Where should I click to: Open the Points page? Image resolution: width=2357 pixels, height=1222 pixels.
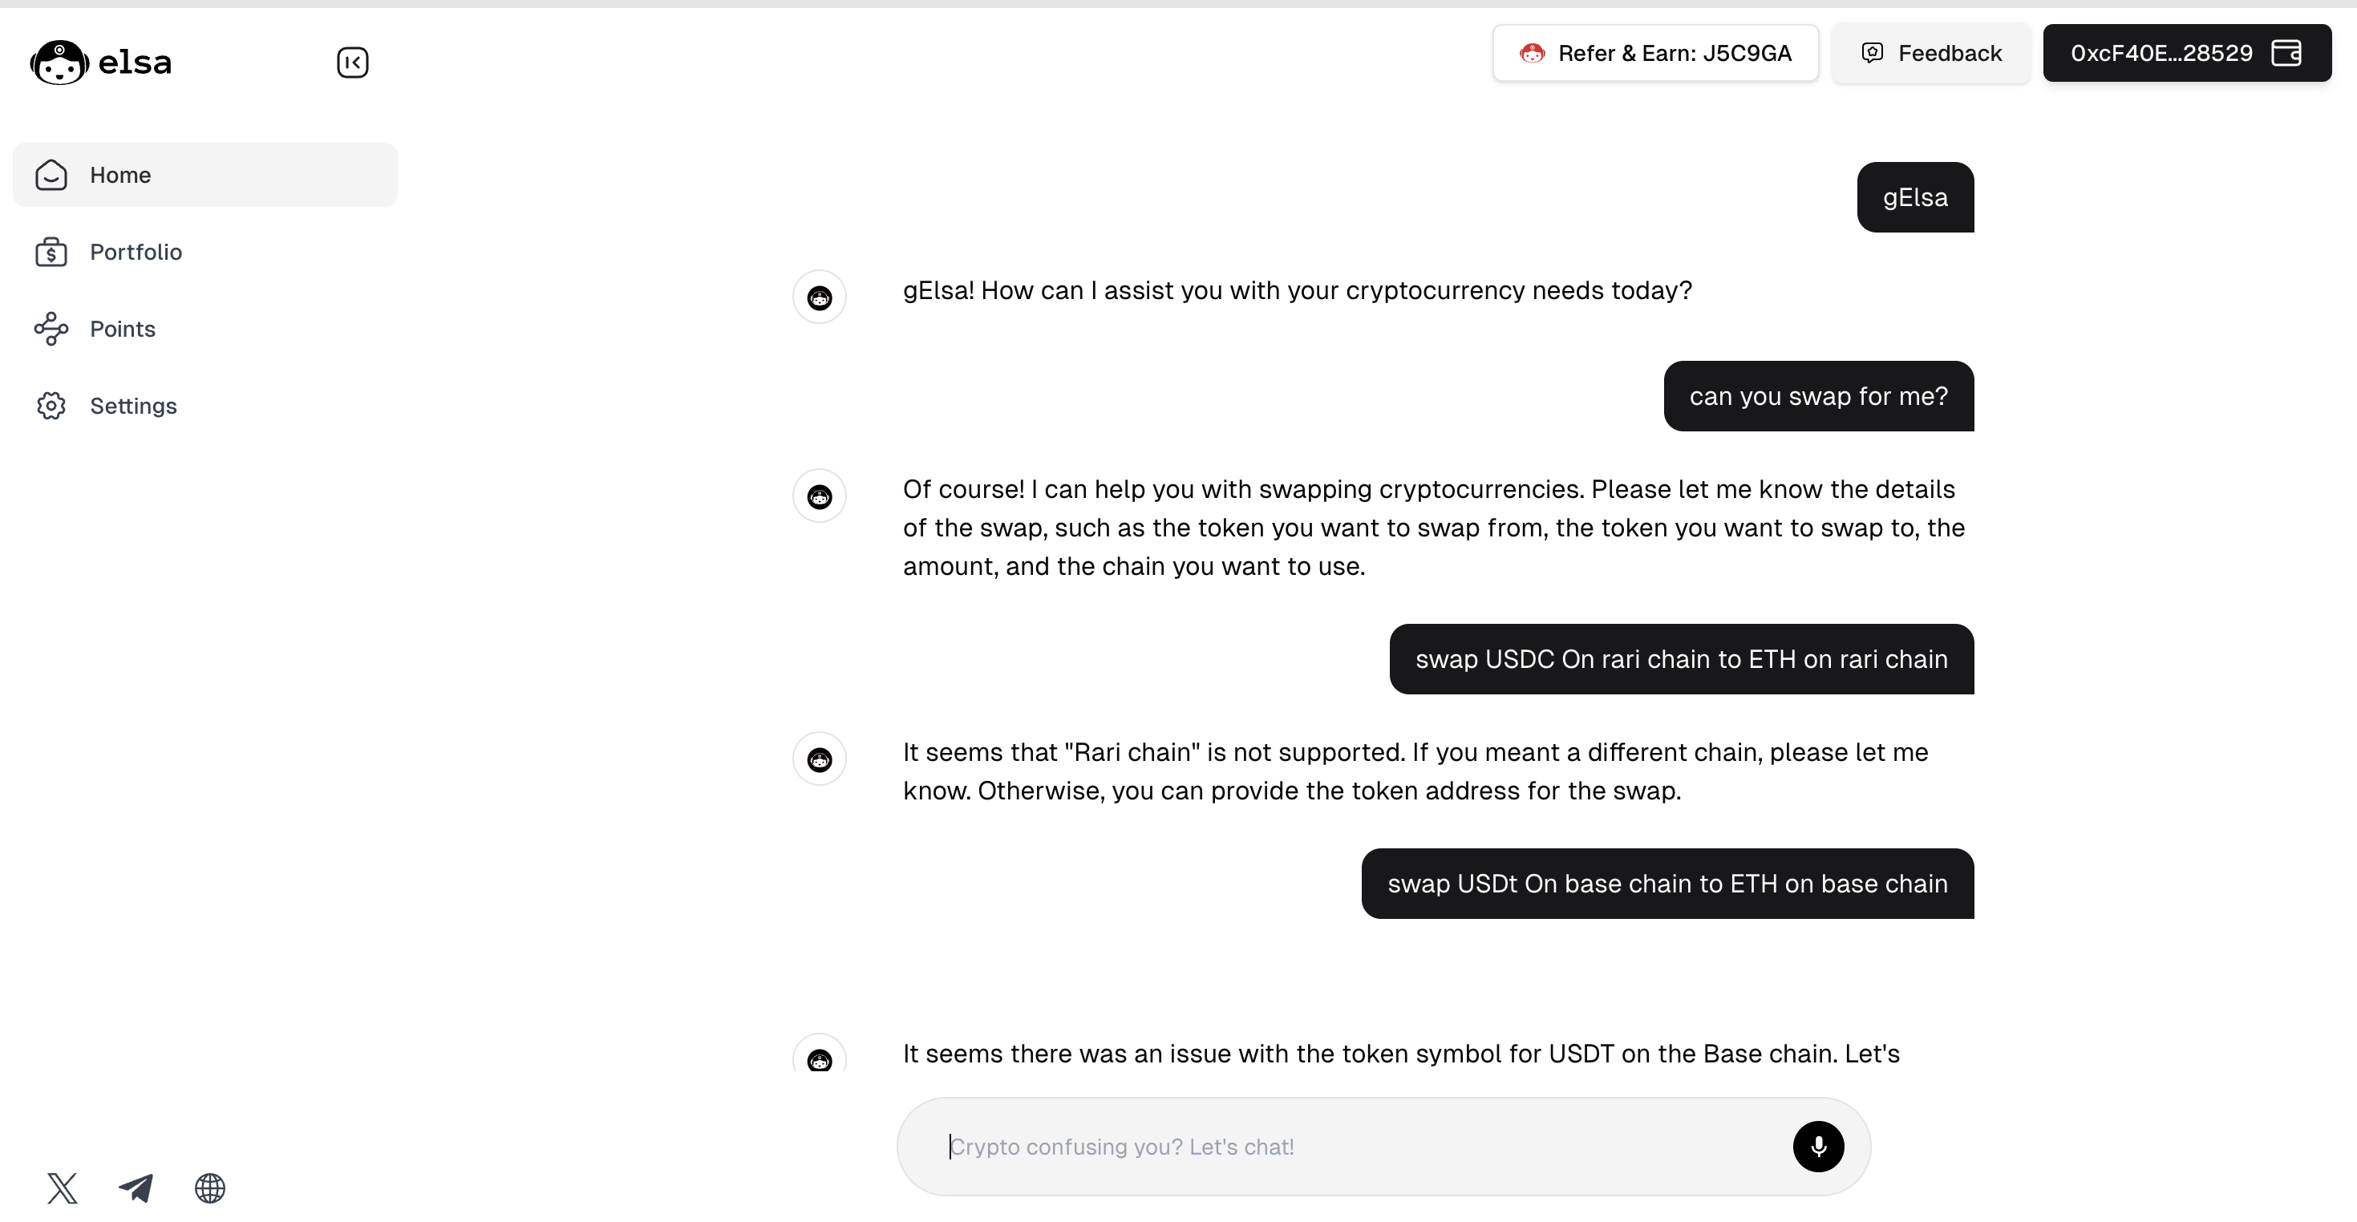(x=205, y=329)
